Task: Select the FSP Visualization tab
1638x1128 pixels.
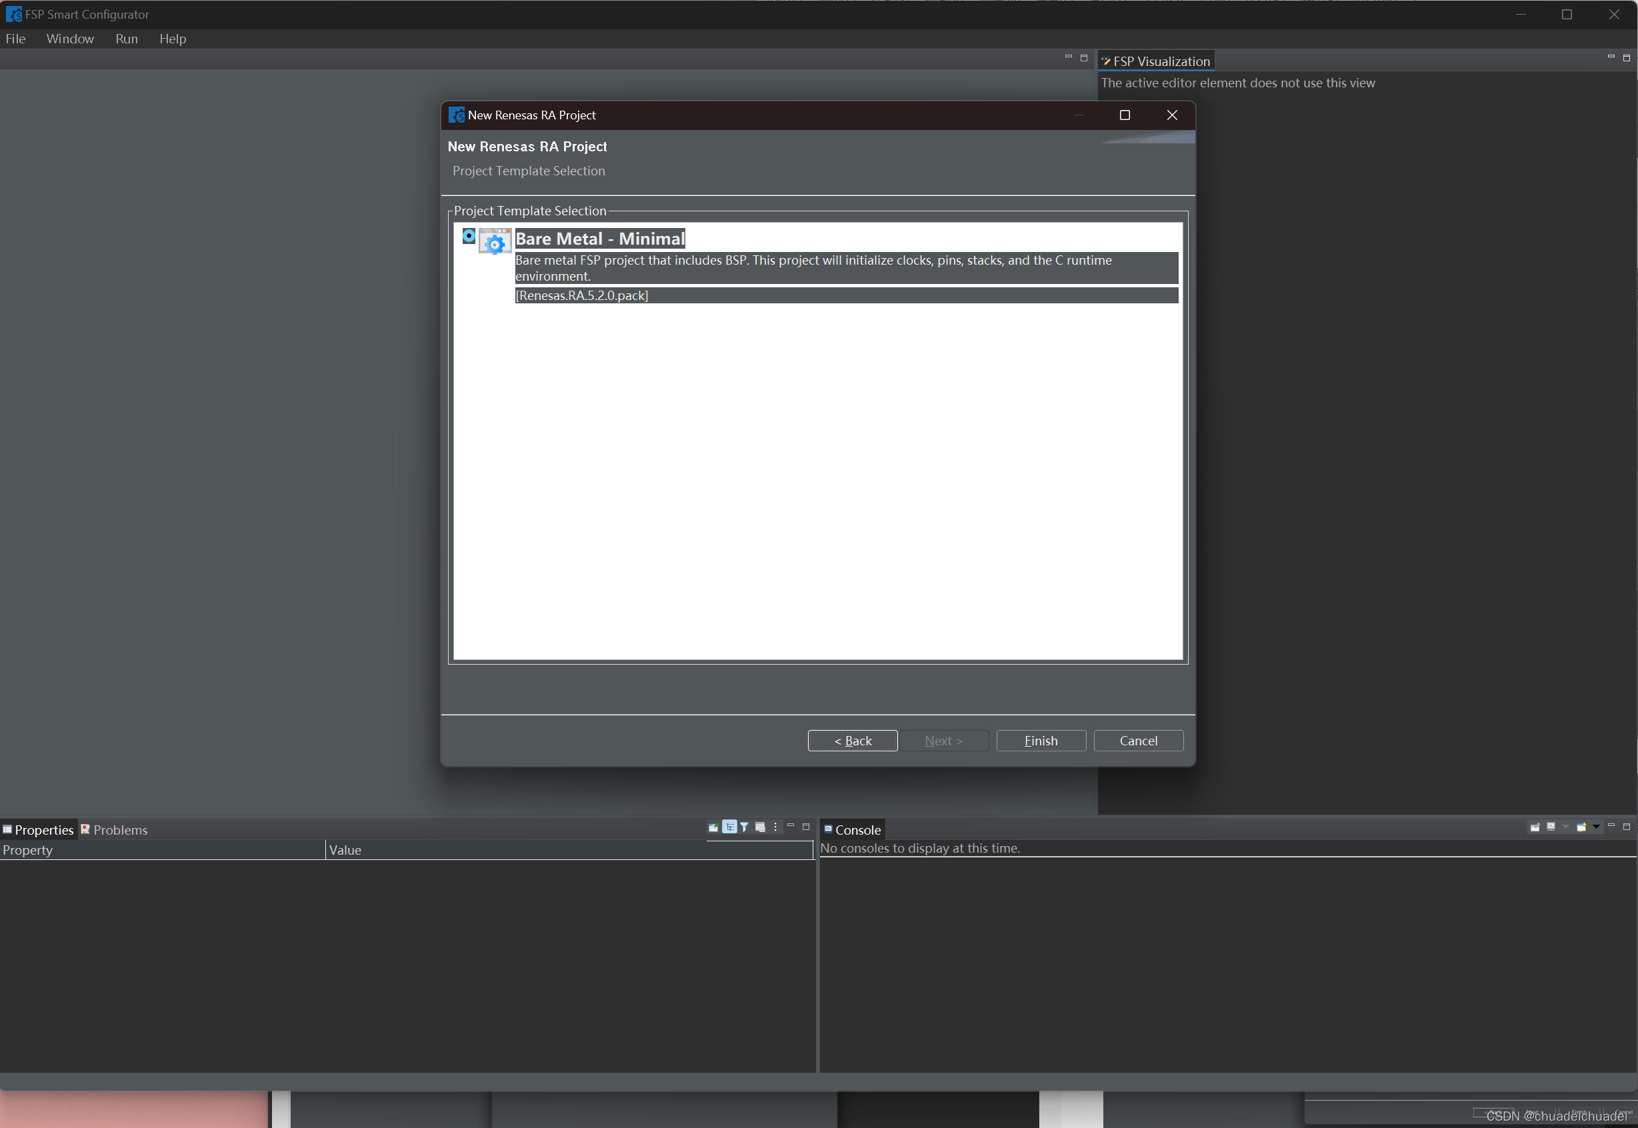Action: pyautogui.click(x=1155, y=61)
